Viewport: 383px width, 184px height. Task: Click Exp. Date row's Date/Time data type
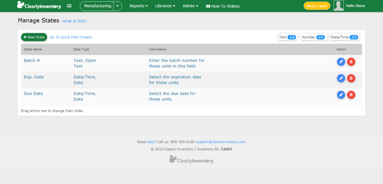click(85, 80)
